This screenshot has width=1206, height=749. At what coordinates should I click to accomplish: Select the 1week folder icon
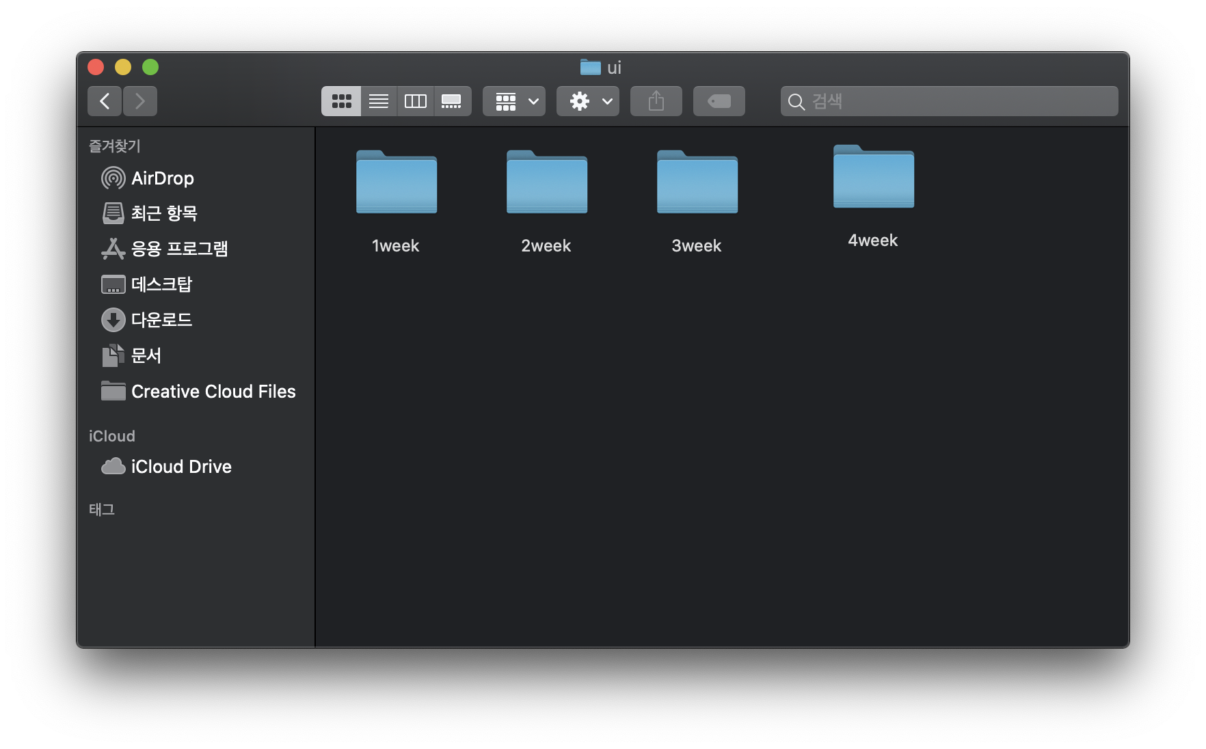(397, 182)
